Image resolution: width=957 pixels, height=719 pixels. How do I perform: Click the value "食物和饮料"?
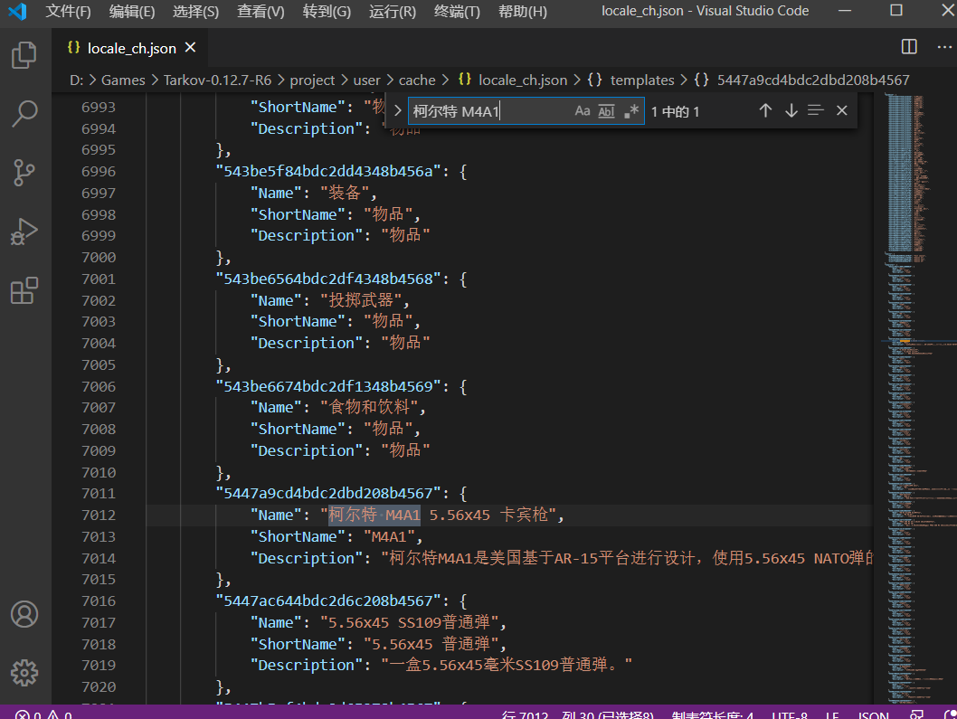pos(369,407)
